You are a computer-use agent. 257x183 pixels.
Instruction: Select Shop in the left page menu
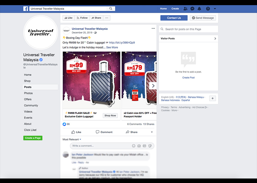(x=27, y=81)
